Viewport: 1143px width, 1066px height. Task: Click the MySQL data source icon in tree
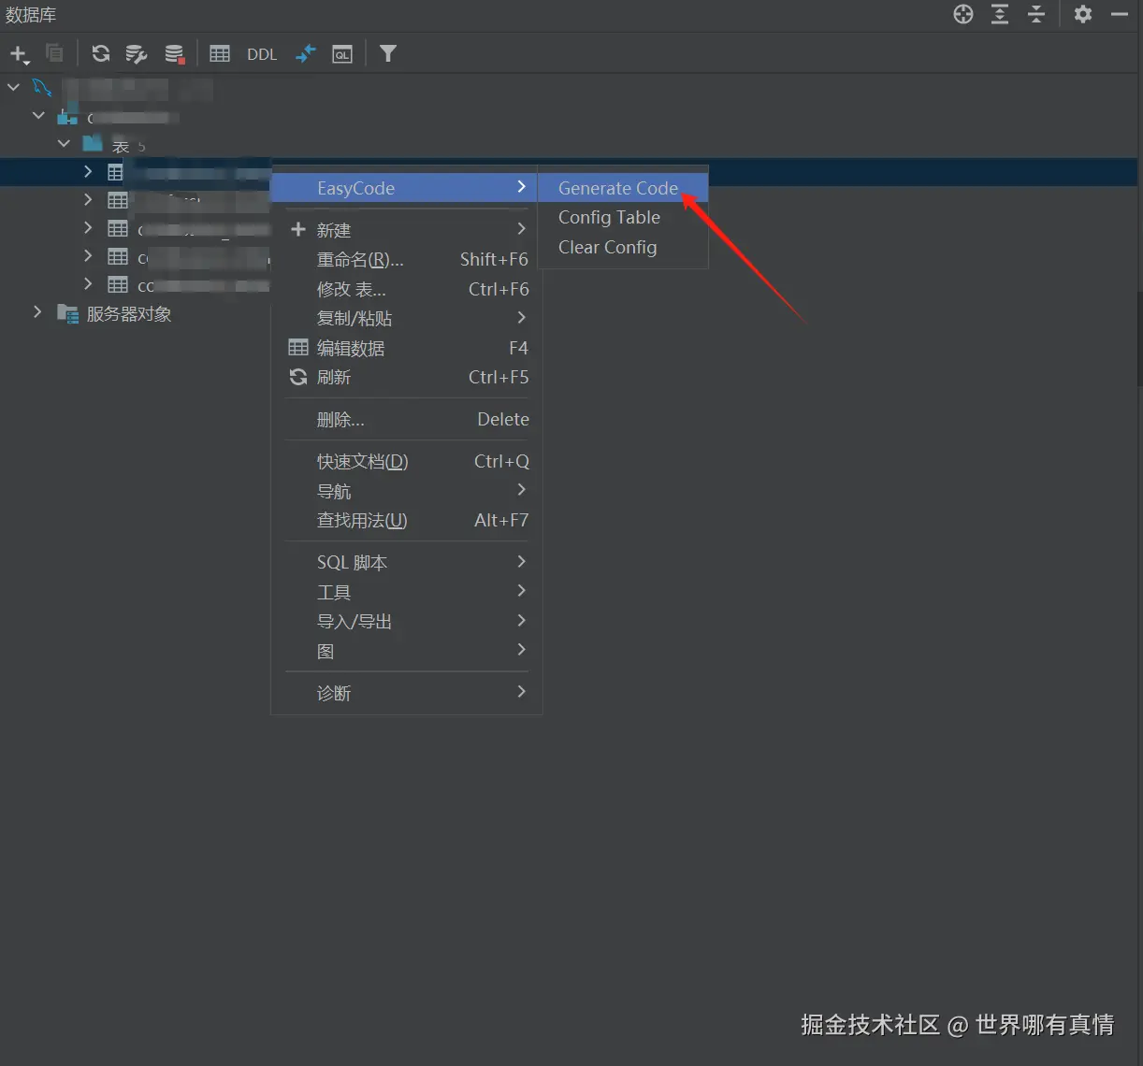pyautogui.click(x=41, y=88)
